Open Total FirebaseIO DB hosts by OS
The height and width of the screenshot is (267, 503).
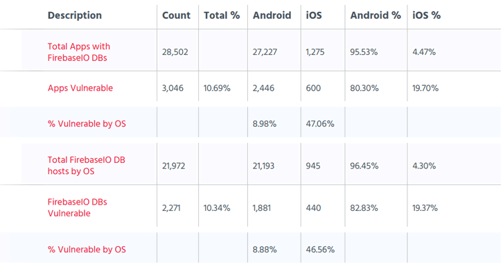pyautogui.click(x=87, y=166)
